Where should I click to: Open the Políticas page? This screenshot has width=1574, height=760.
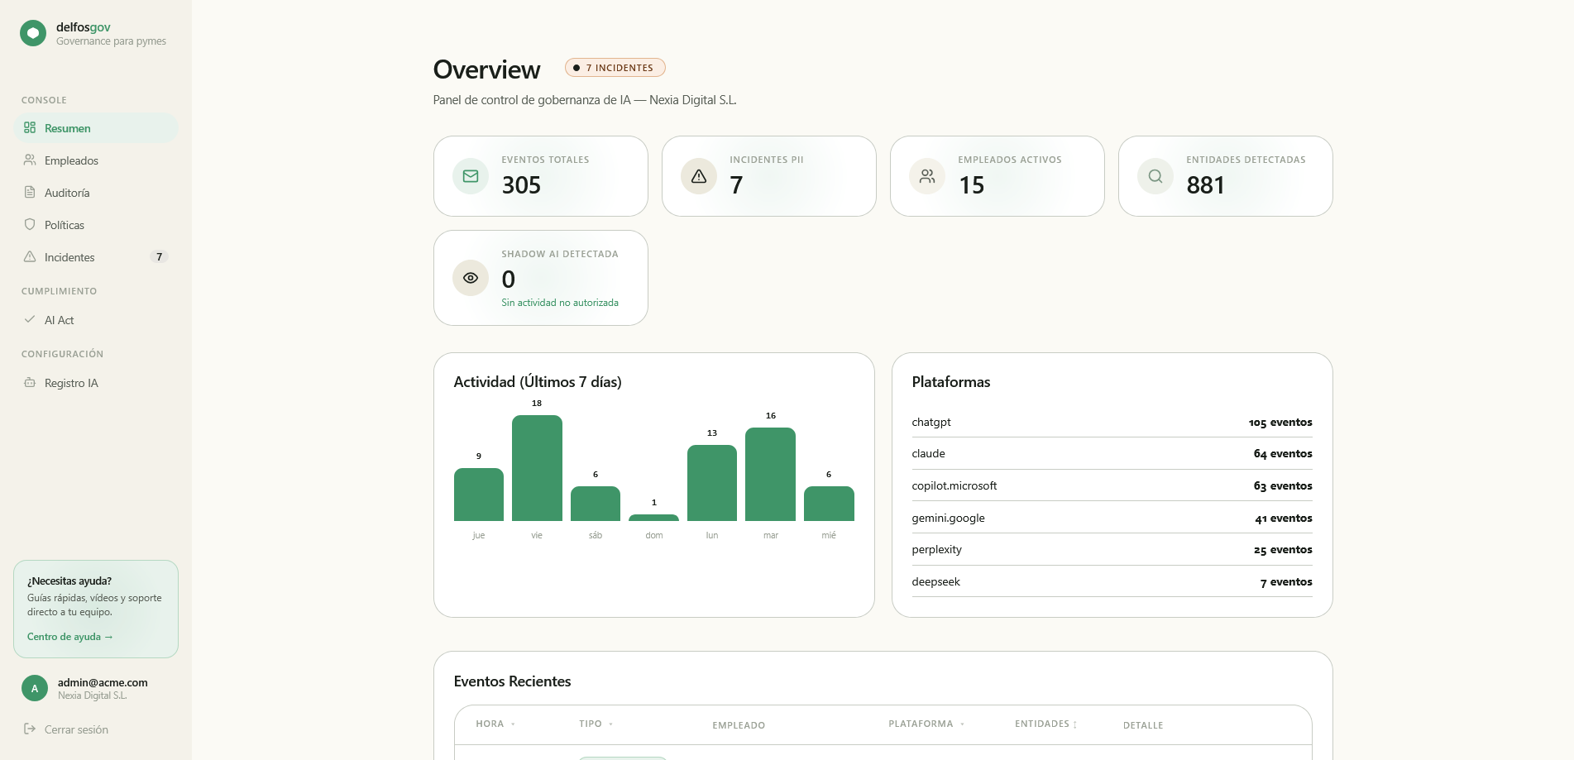pyautogui.click(x=96, y=225)
